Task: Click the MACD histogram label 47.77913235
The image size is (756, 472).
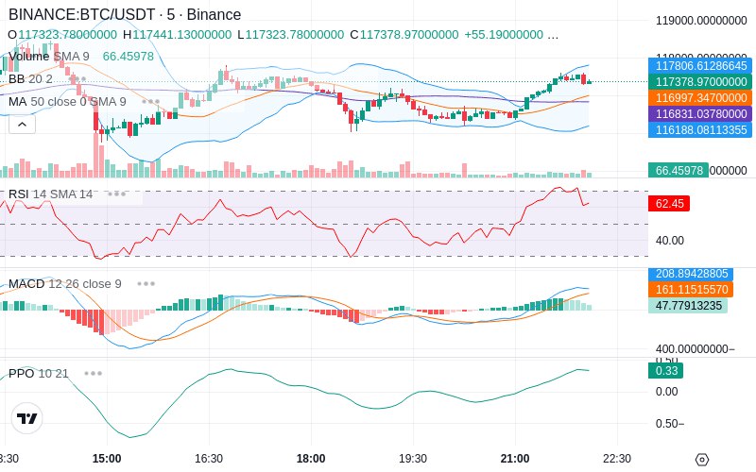Action: coord(688,305)
